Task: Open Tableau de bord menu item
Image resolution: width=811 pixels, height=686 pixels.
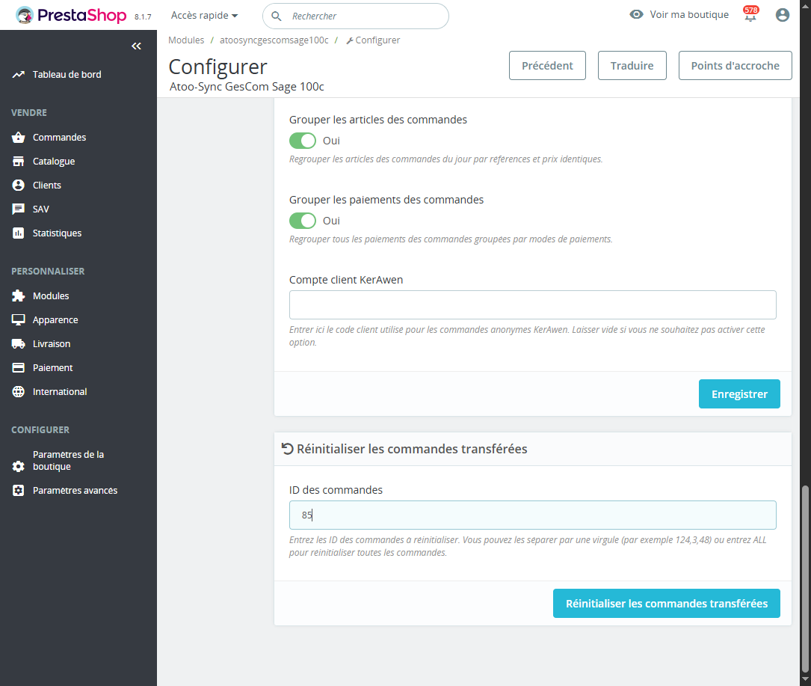Action: 67,75
